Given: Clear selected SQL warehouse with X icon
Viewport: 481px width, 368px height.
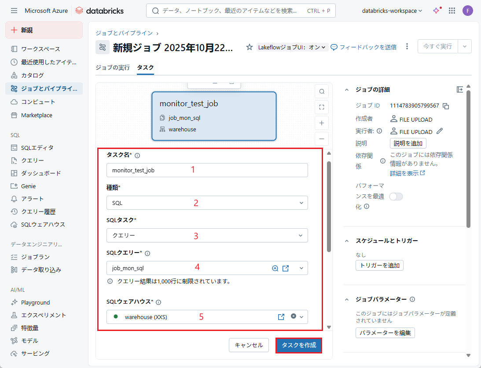Looking at the screenshot, I should (x=294, y=316).
